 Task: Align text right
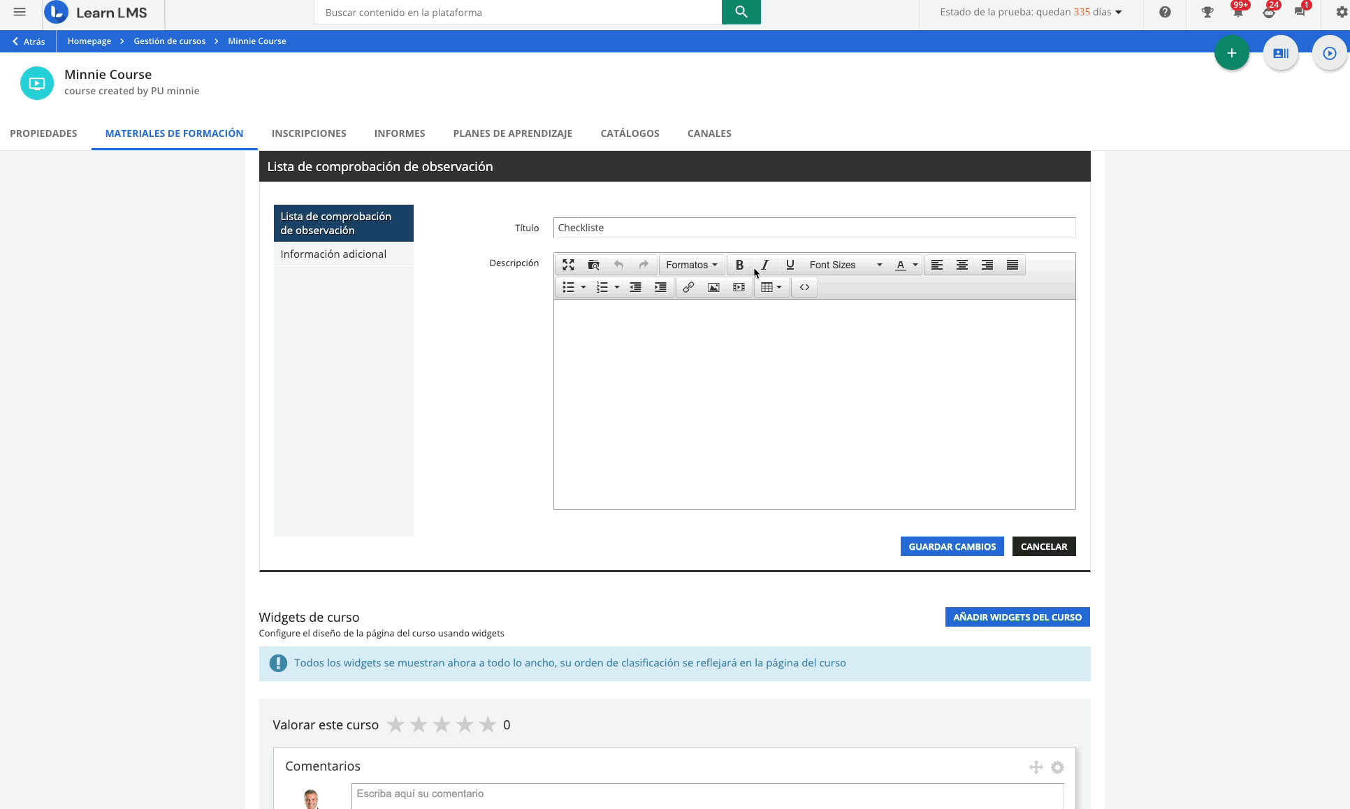[987, 265]
